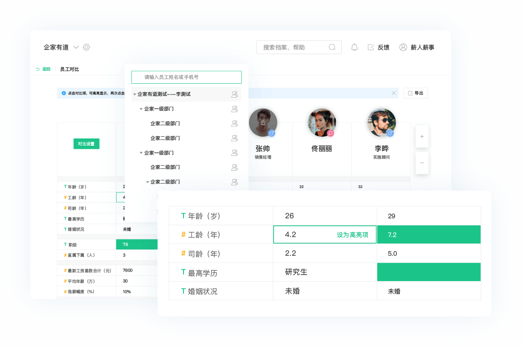522x347 pixels.
Task: Collapse the 企家有道测试——李测试 tree node
Action: pyautogui.click(x=135, y=94)
